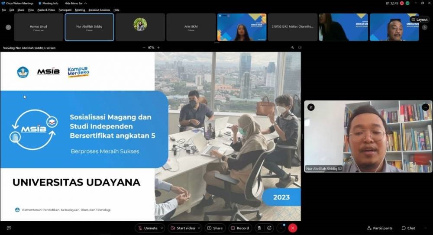Select video tile of long-haired woman facing camera
Viewport: 433px width, 235px height.
(242, 27)
